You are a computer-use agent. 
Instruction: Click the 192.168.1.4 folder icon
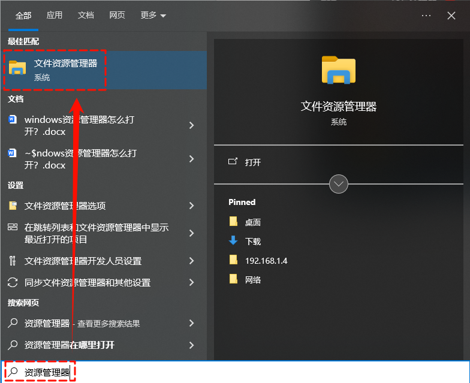(x=233, y=260)
